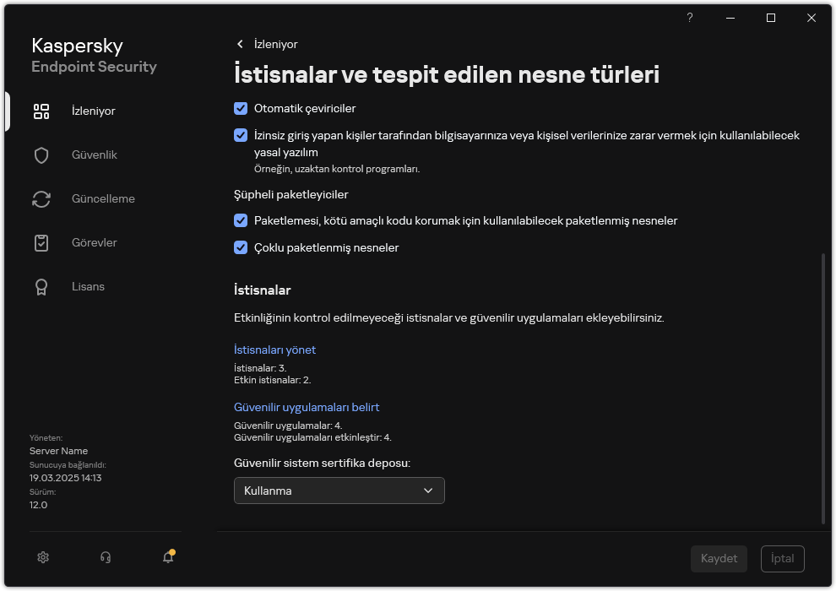Go back using the İzleniyor chevron

point(240,44)
